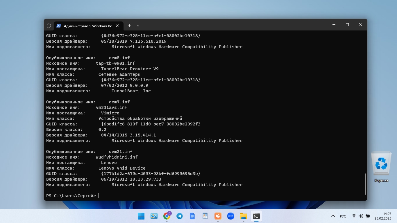Minimize the Terminal window

pyautogui.click(x=334, y=25)
